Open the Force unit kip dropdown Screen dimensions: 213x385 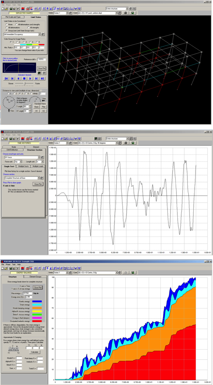21,161
